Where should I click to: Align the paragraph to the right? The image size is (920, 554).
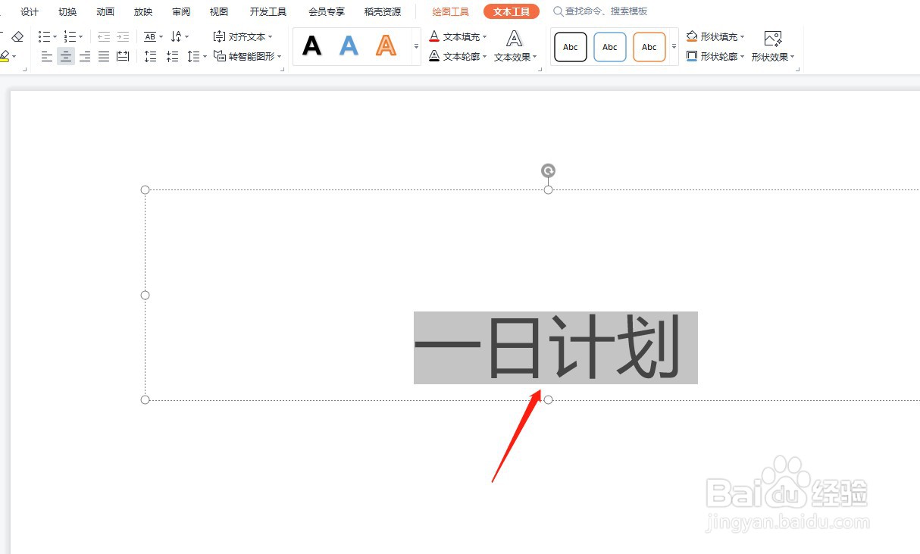click(85, 56)
